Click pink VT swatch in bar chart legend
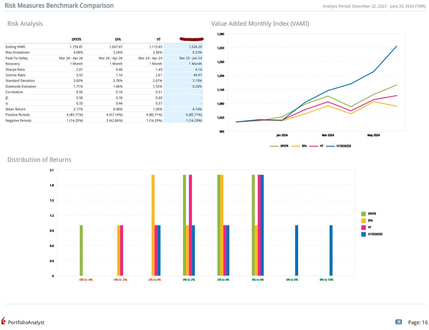 point(363,227)
